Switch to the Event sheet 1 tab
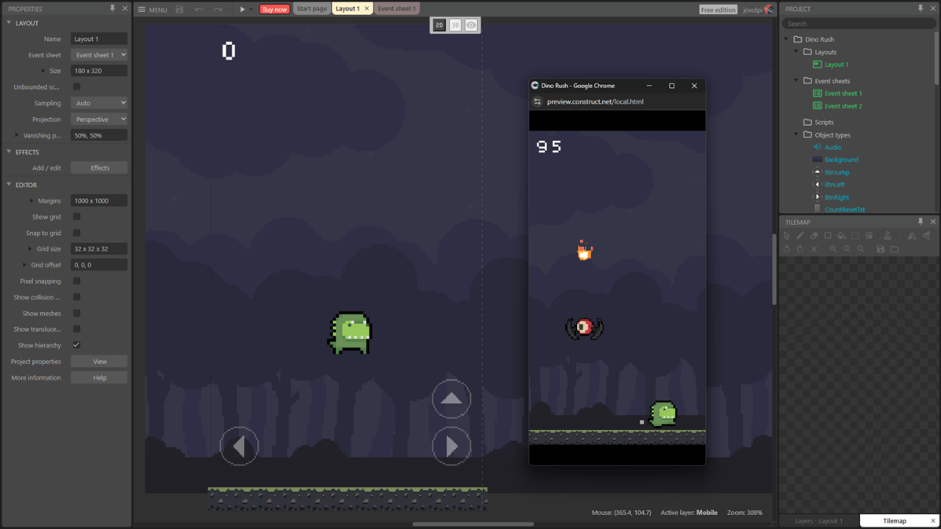Image resolution: width=941 pixels, height=529 pixels. [396, 9]
